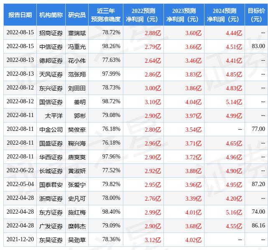Click target price 77.00
Screen dimensions: 268x250
pyautogui.click(x=258, y=129)
